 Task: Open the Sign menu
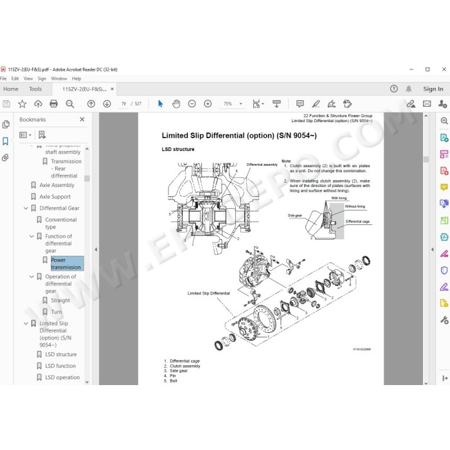42,78
